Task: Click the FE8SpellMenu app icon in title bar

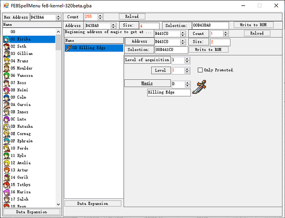Action: pos(6,6)
